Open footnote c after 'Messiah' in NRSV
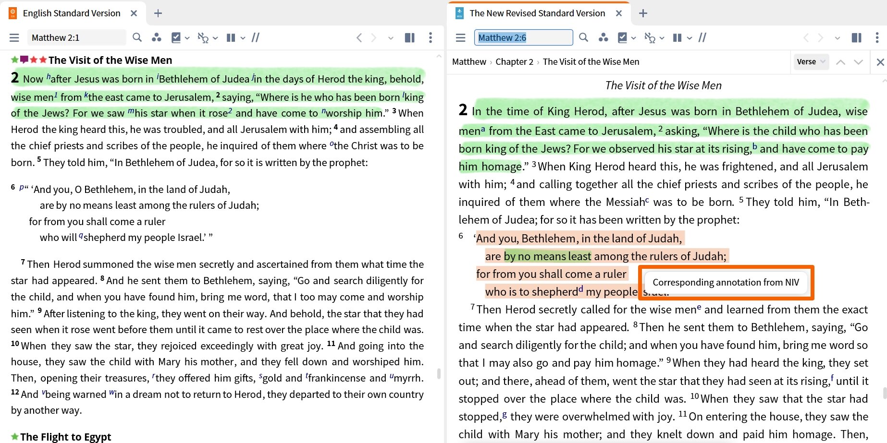887x443 pixels. click(647, 200)
